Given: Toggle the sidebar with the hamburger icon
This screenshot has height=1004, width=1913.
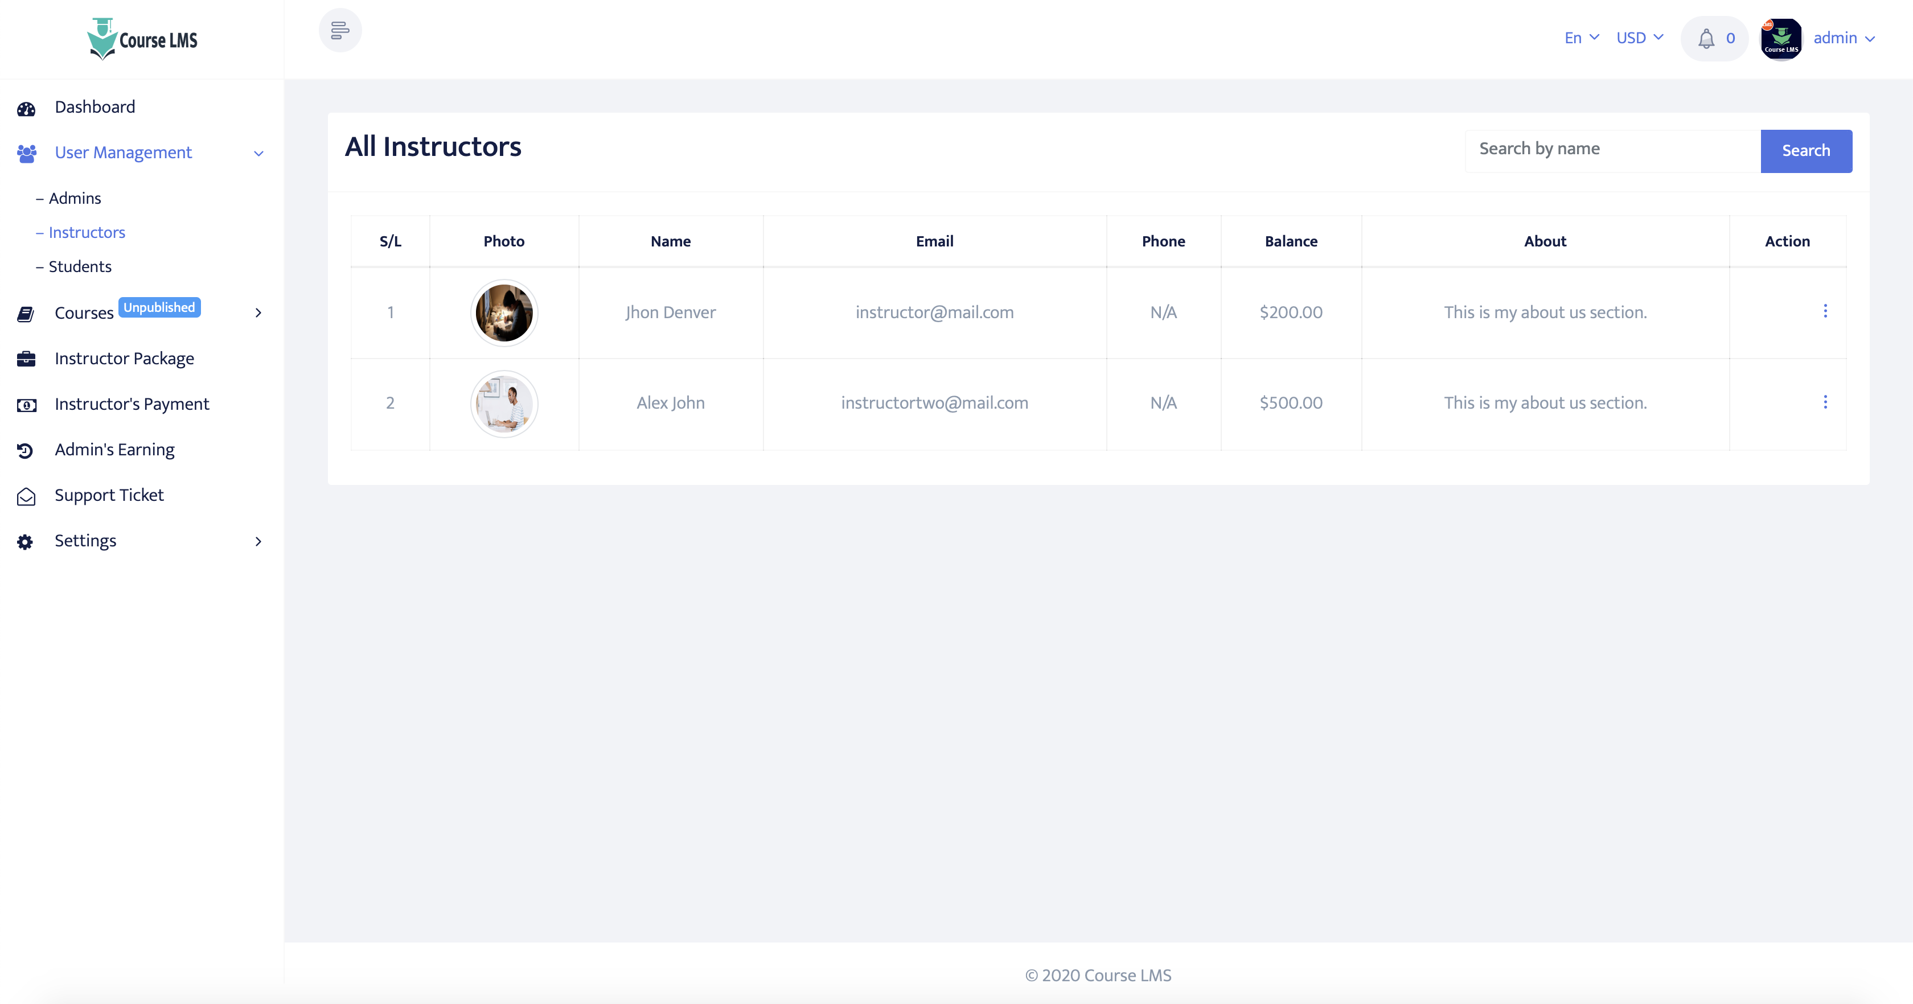Looking at the screenshot, I should tap(340, 30).
